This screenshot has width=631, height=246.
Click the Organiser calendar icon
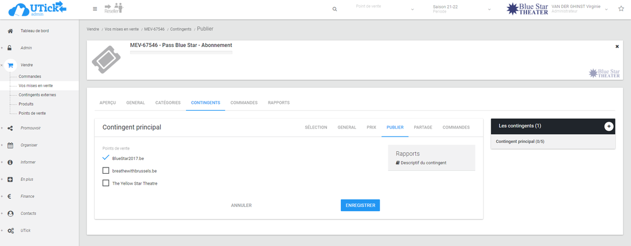click(x=10, y=146)
